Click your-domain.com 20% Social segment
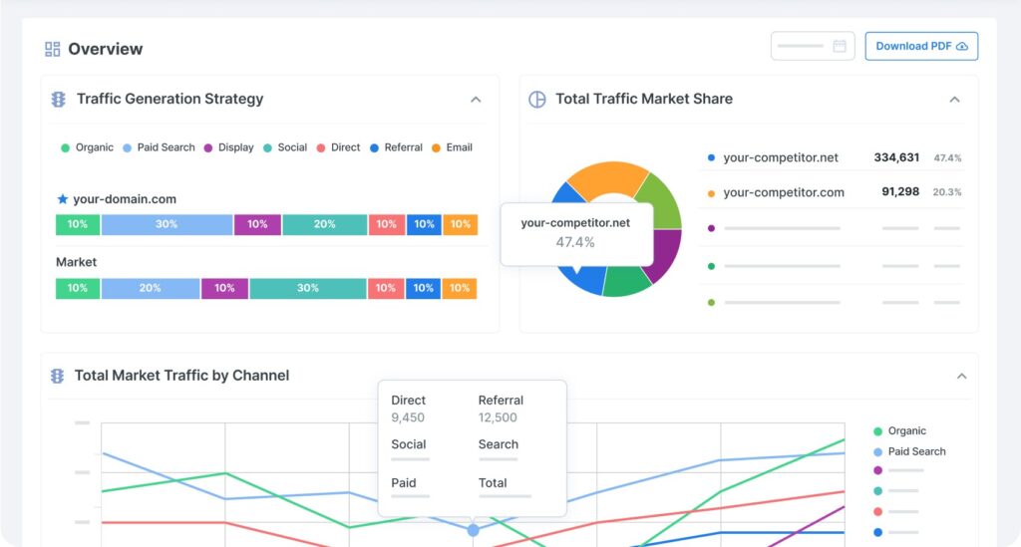 point(325,224)
